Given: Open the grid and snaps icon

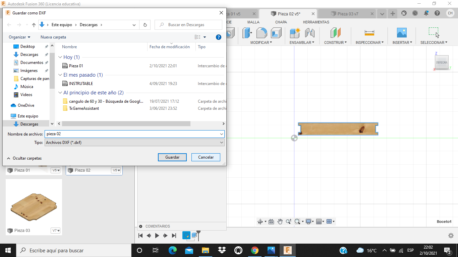Looking at the screenshot, I should tap(319, 222).
